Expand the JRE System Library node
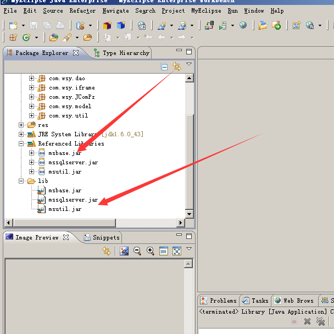 pyautogui.click(x=21, y=134)
